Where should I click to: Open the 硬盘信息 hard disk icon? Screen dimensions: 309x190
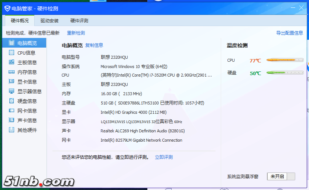tap(12, 101)
